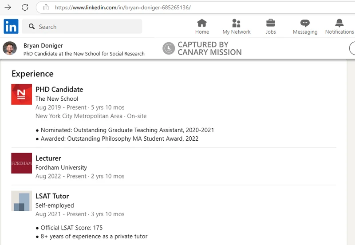Click Fordham University company name
The image size is (355, 245).
(61, 168)
